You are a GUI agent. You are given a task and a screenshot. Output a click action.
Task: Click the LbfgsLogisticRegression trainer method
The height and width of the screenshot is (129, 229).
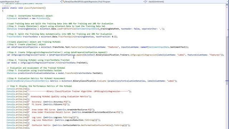143,55
